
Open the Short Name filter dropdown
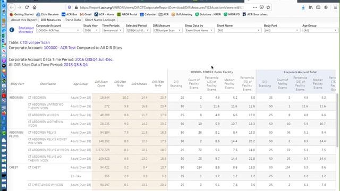[x=239, y=30]
